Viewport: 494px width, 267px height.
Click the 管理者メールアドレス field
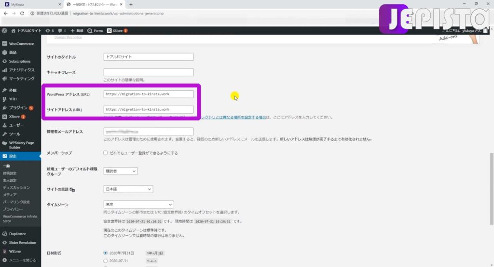coord(149,131)
